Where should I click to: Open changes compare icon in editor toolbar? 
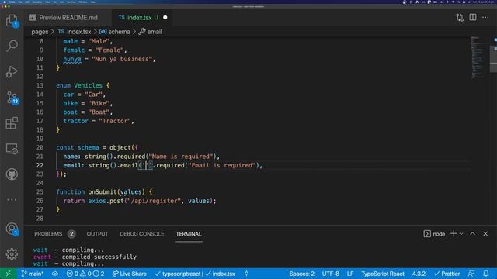tap(460, 18)
